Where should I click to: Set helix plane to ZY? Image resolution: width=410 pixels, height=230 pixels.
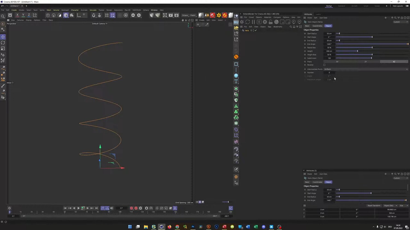pyautogui.click(x=365, y=62)
